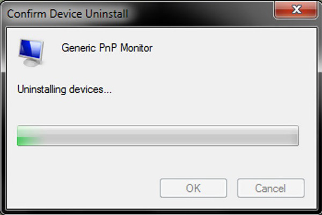The width and height of the screenshot is (322, 215).
Task: Select the "Generic PnP Monitor" device name
Action: click(x=107, y=48)
